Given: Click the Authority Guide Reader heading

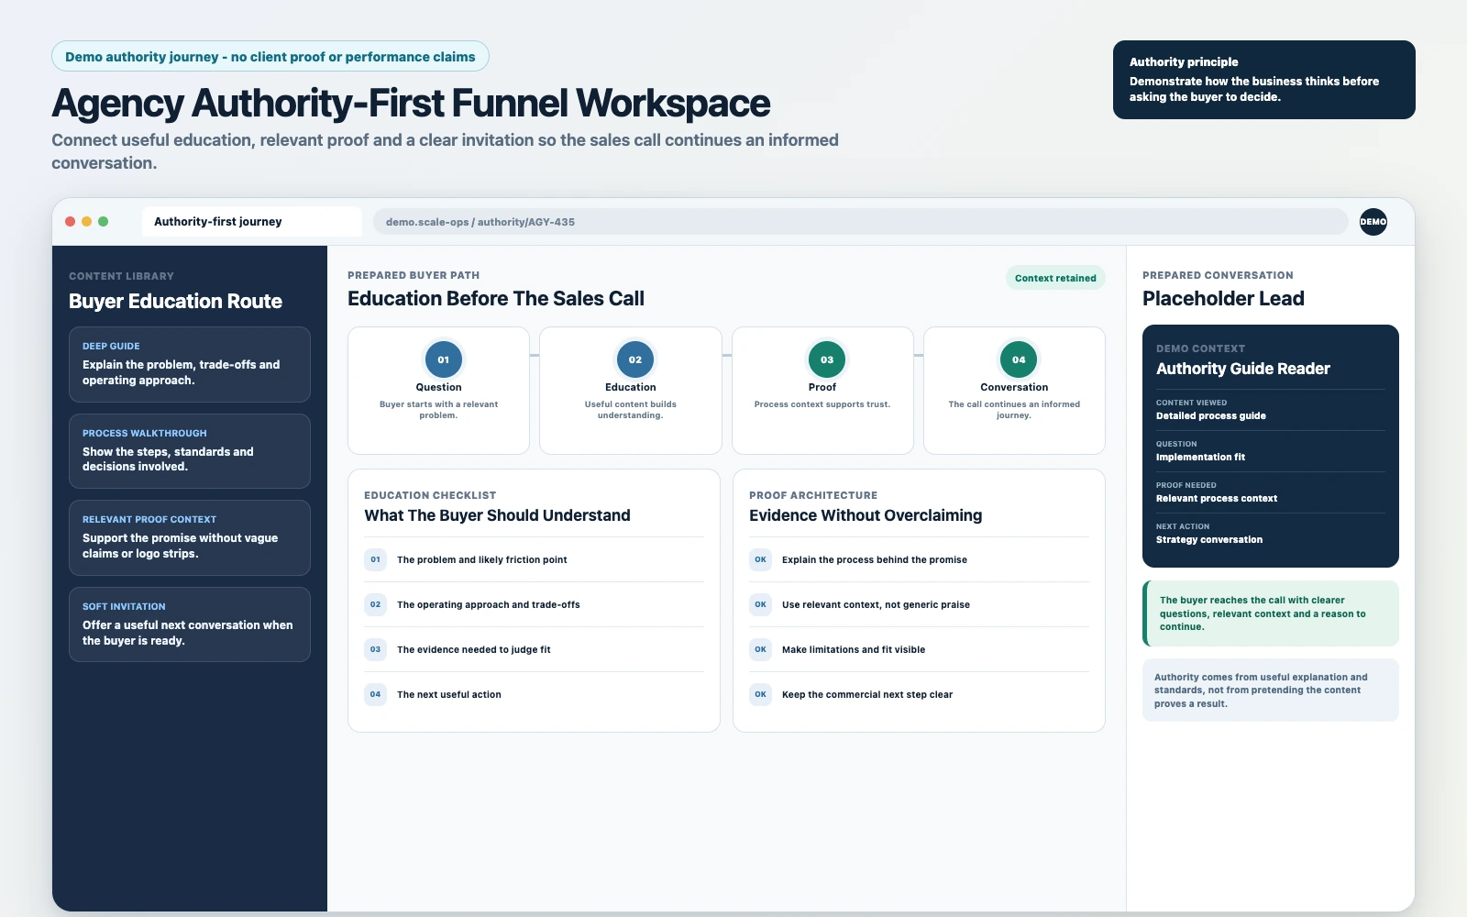Looking at the screenshot, I should point(1242,369).
